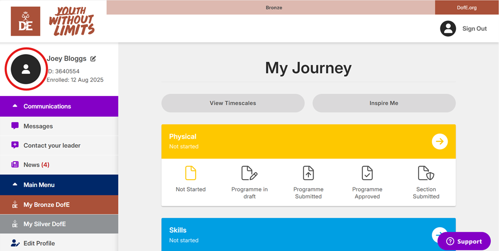Click the profile avatar picture in sidebar

(x=26, y=69)
